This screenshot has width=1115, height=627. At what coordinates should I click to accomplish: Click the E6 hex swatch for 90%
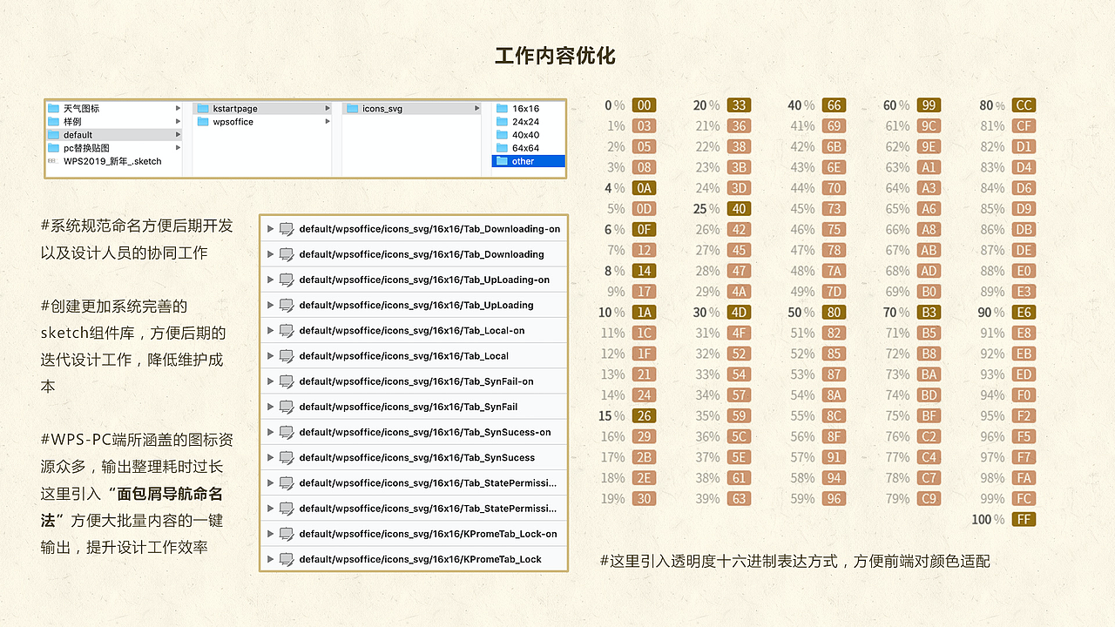(x=1024, y=313)
